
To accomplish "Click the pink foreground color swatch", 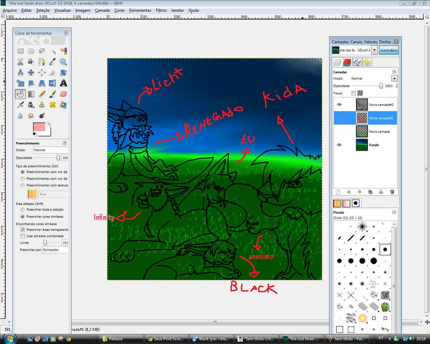I will [x=39, y=127].
